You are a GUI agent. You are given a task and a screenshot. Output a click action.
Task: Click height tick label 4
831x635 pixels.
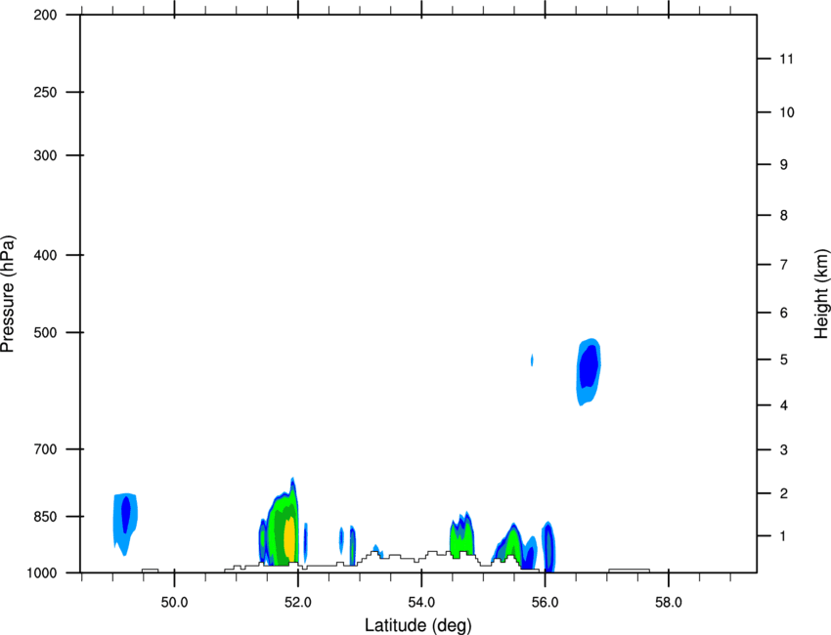click(x=783, y=405)
